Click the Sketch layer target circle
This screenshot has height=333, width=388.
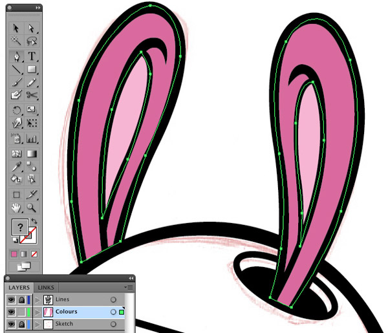pos(113,324)
